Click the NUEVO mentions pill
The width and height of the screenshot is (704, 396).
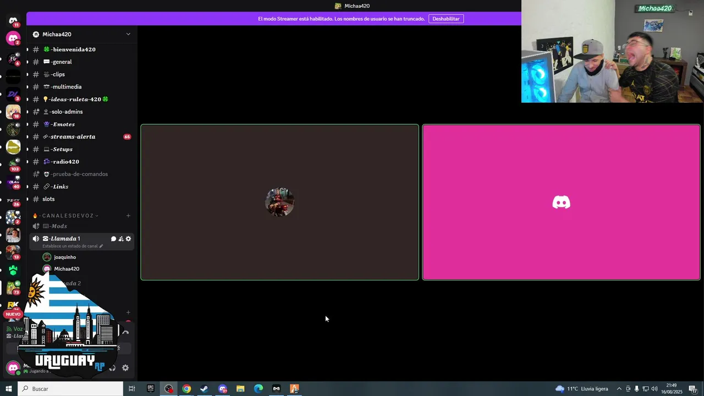tap(13, 314)
